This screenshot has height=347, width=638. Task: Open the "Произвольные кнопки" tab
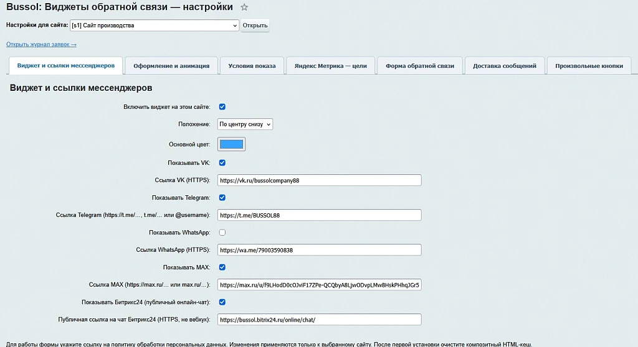[589, 66]
